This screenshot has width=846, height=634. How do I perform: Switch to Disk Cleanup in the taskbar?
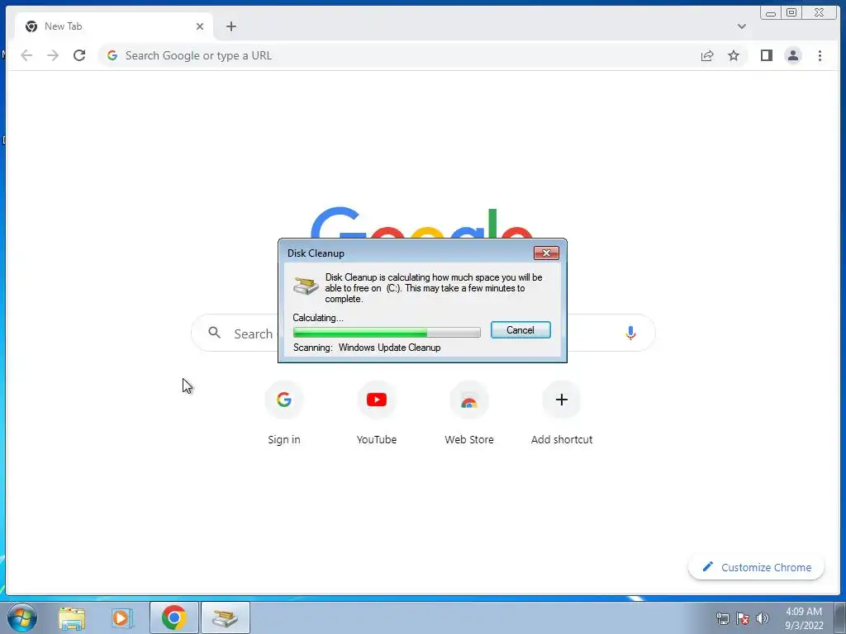(x=225, y=617)
